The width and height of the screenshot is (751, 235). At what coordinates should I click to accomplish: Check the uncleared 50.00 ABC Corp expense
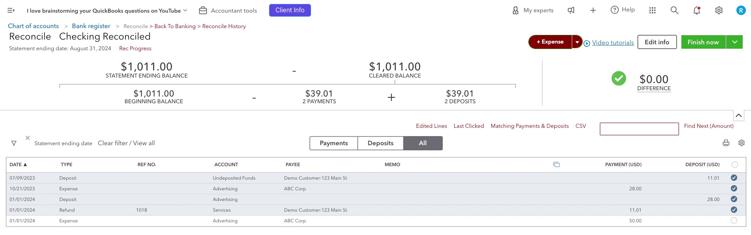pos(734,221)
